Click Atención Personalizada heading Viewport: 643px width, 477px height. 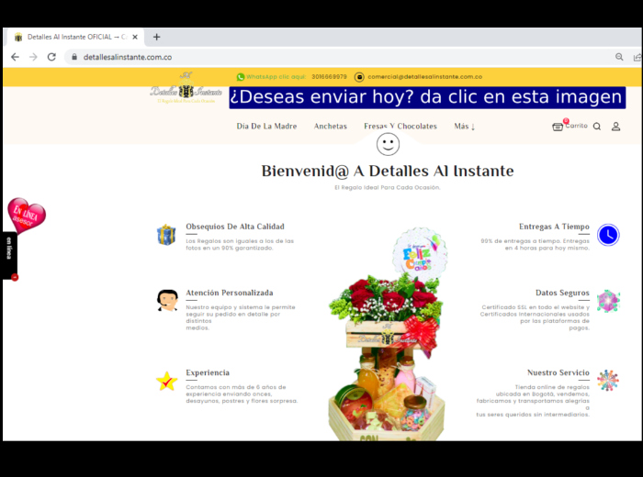(x=230, y=293)
